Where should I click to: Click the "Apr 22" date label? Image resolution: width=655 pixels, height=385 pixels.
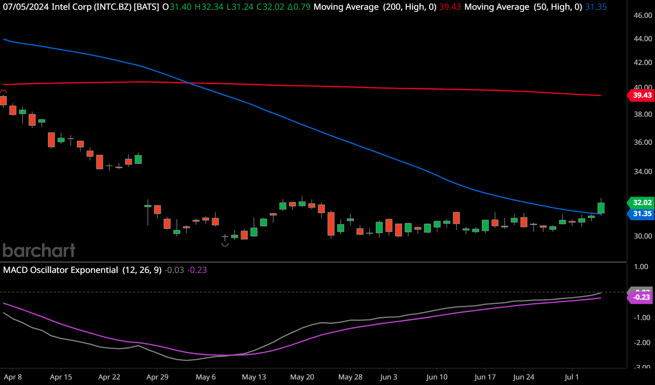pos(109,377)
